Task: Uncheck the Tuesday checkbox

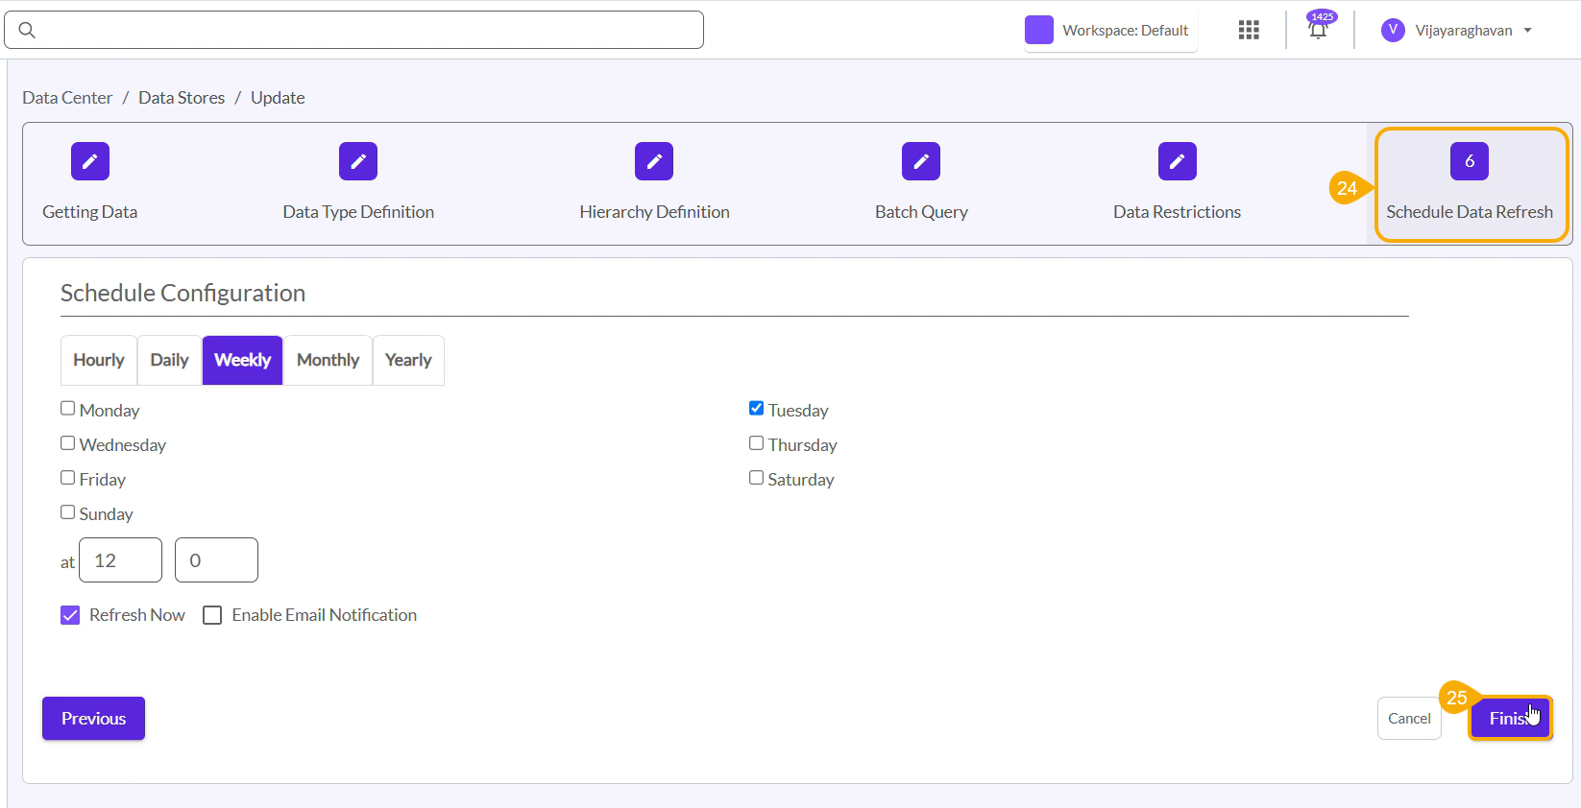Action: point(757,409)
